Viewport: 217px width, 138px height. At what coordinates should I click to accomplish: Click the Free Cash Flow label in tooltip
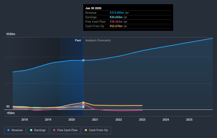(x=95, y=22)
